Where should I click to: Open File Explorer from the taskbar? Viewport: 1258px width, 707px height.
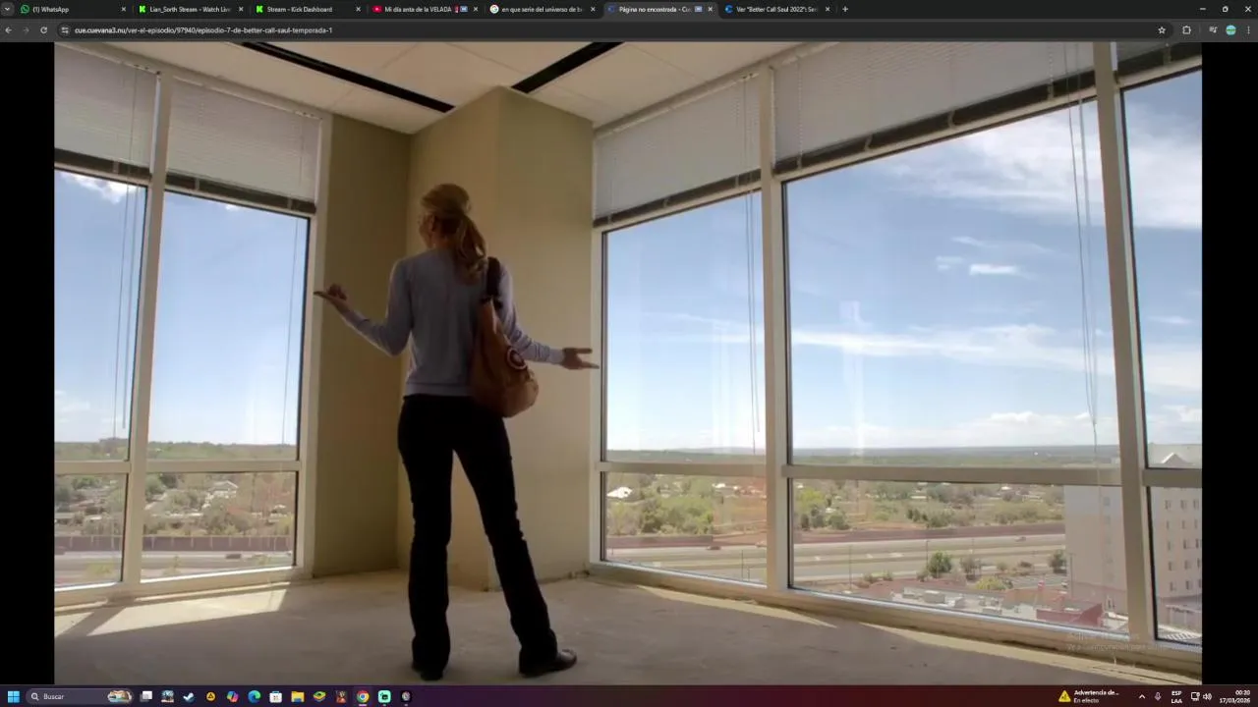(298, 696)
